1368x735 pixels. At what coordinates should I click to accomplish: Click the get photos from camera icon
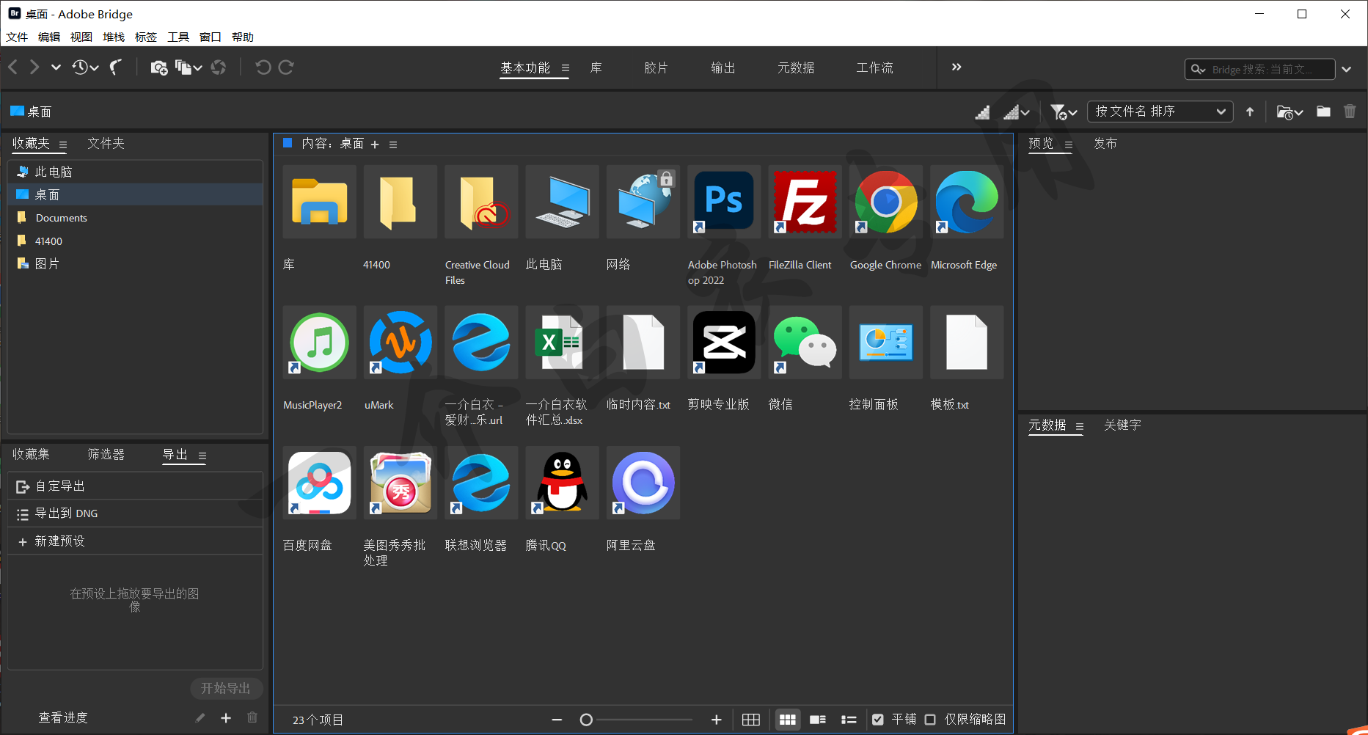tap(159, 68)
